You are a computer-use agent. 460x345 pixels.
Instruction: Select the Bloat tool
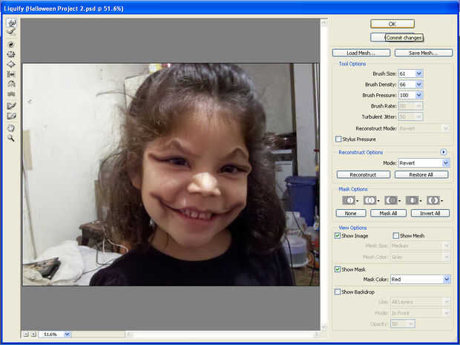(11, 65)
